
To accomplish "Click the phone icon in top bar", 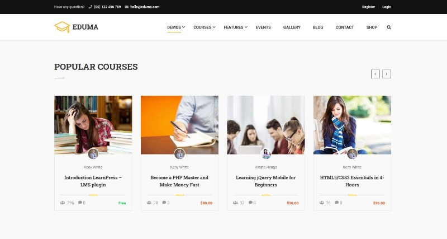I will click(91, 7).
